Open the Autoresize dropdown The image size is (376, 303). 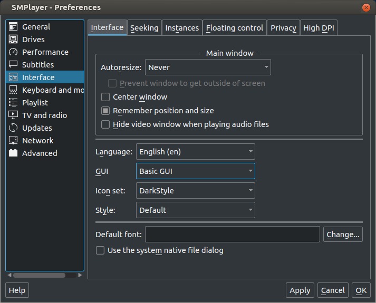[208, 67]
